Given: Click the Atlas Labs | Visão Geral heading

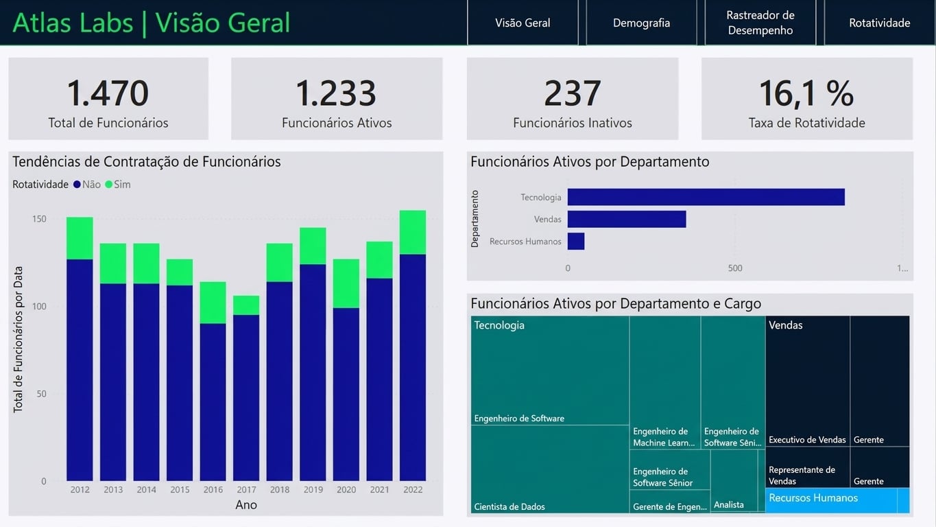Looking at the screenshot, I should pyautogui.click(x=152, y=23).
